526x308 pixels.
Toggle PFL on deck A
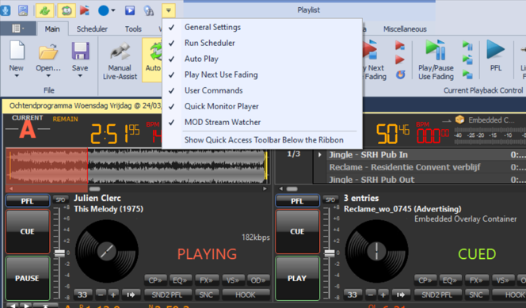(28, 201)
